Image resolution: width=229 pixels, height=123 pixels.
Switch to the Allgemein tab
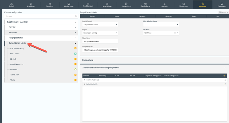(169, 16)
